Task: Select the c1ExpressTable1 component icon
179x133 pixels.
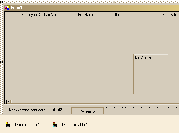Action: 8,124
